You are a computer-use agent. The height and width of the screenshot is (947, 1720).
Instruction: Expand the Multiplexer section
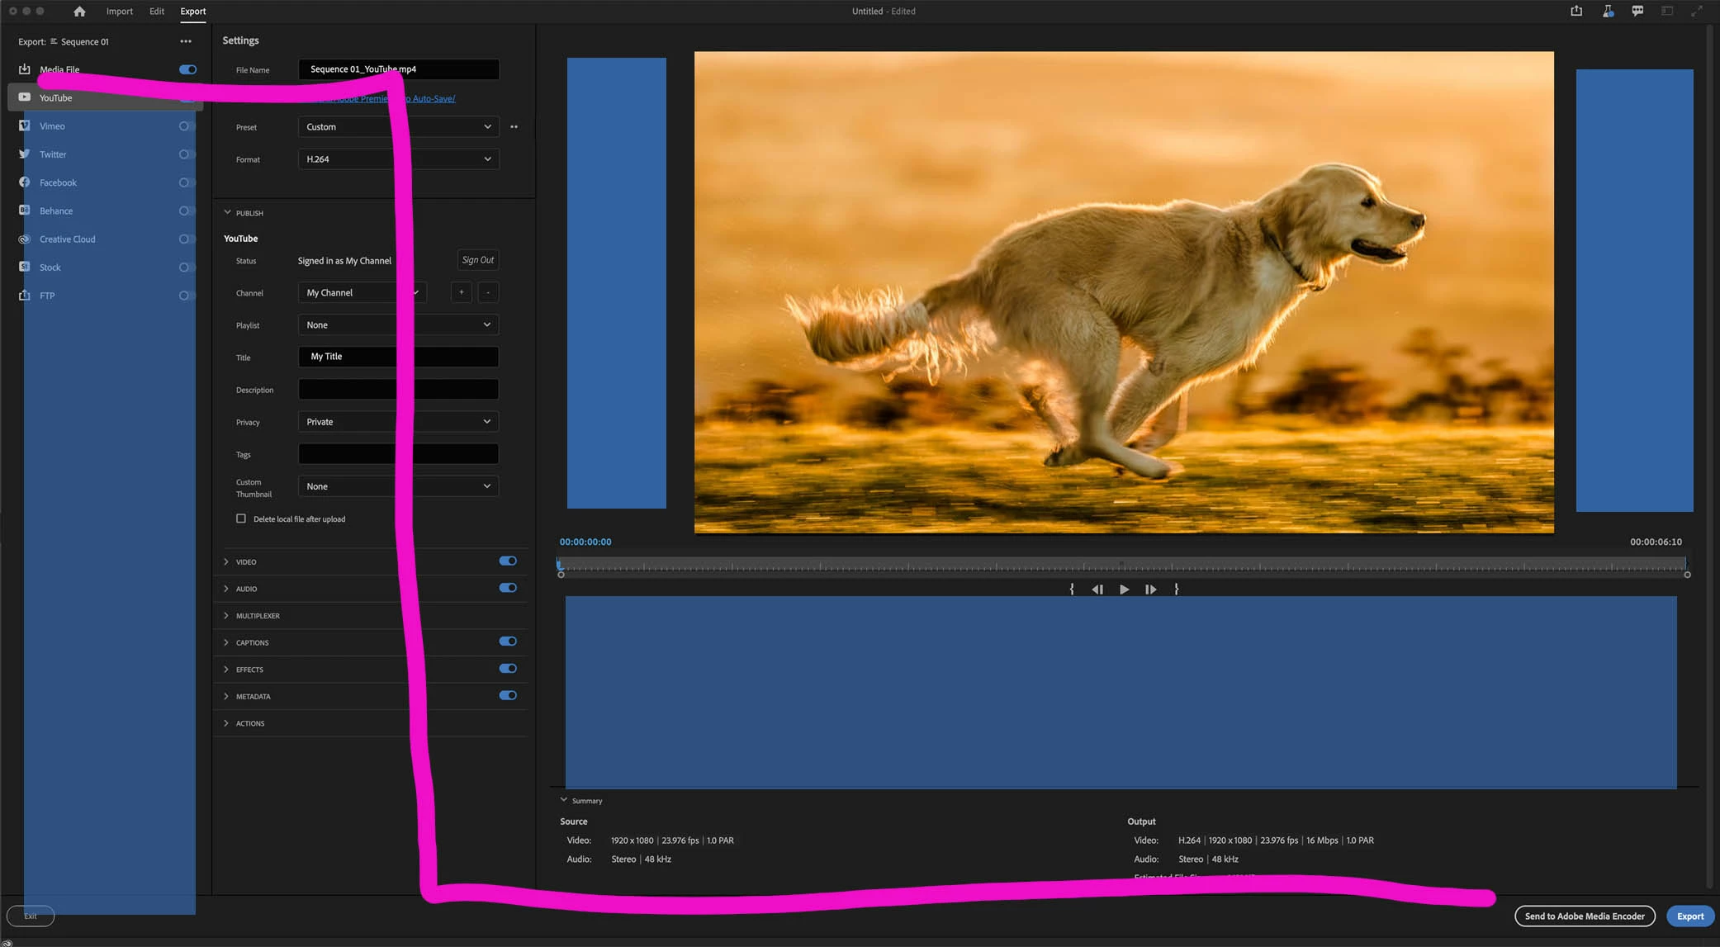[x=258, y=616]
